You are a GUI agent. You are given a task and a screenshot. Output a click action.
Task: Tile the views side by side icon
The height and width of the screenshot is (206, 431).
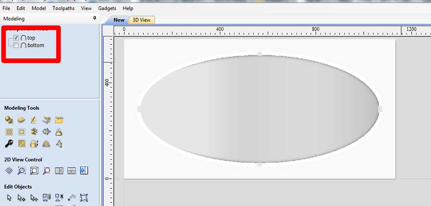pos(59,171)
